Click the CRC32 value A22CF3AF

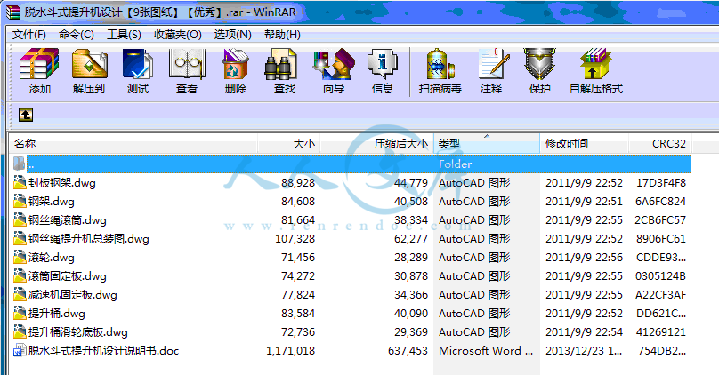(x=661, y=295)
